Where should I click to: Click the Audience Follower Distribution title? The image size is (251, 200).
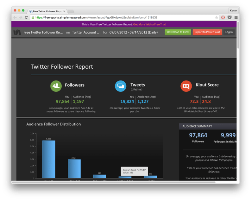[54, 124]
